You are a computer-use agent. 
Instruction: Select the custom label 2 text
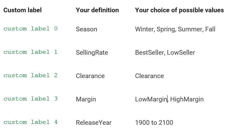[x=31, y=75]
